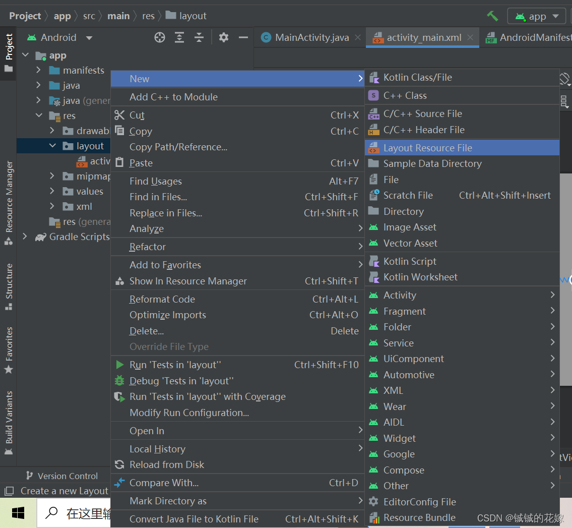Click the main breadcrumb in navigation bar
Image resolution: width=572 pixels, height=528 pixels.
point(118,16)
